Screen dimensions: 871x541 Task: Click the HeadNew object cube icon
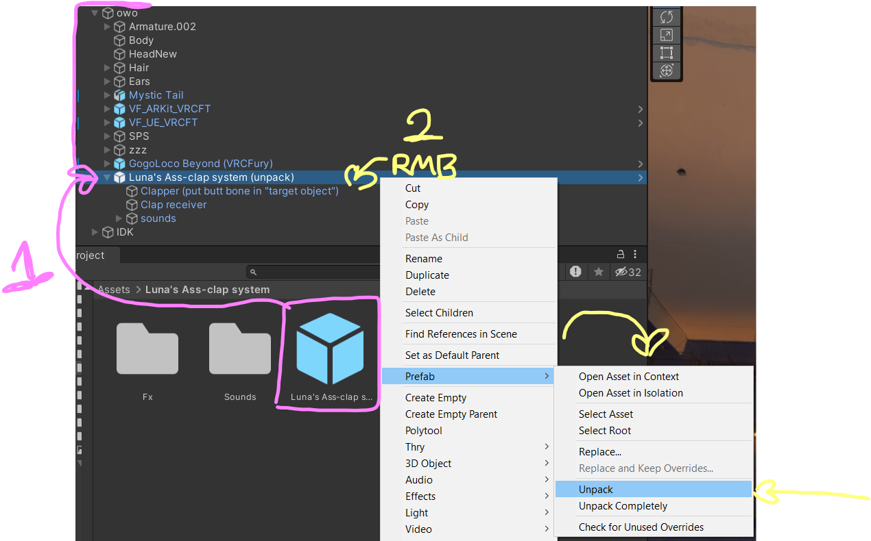click(120, 54)
